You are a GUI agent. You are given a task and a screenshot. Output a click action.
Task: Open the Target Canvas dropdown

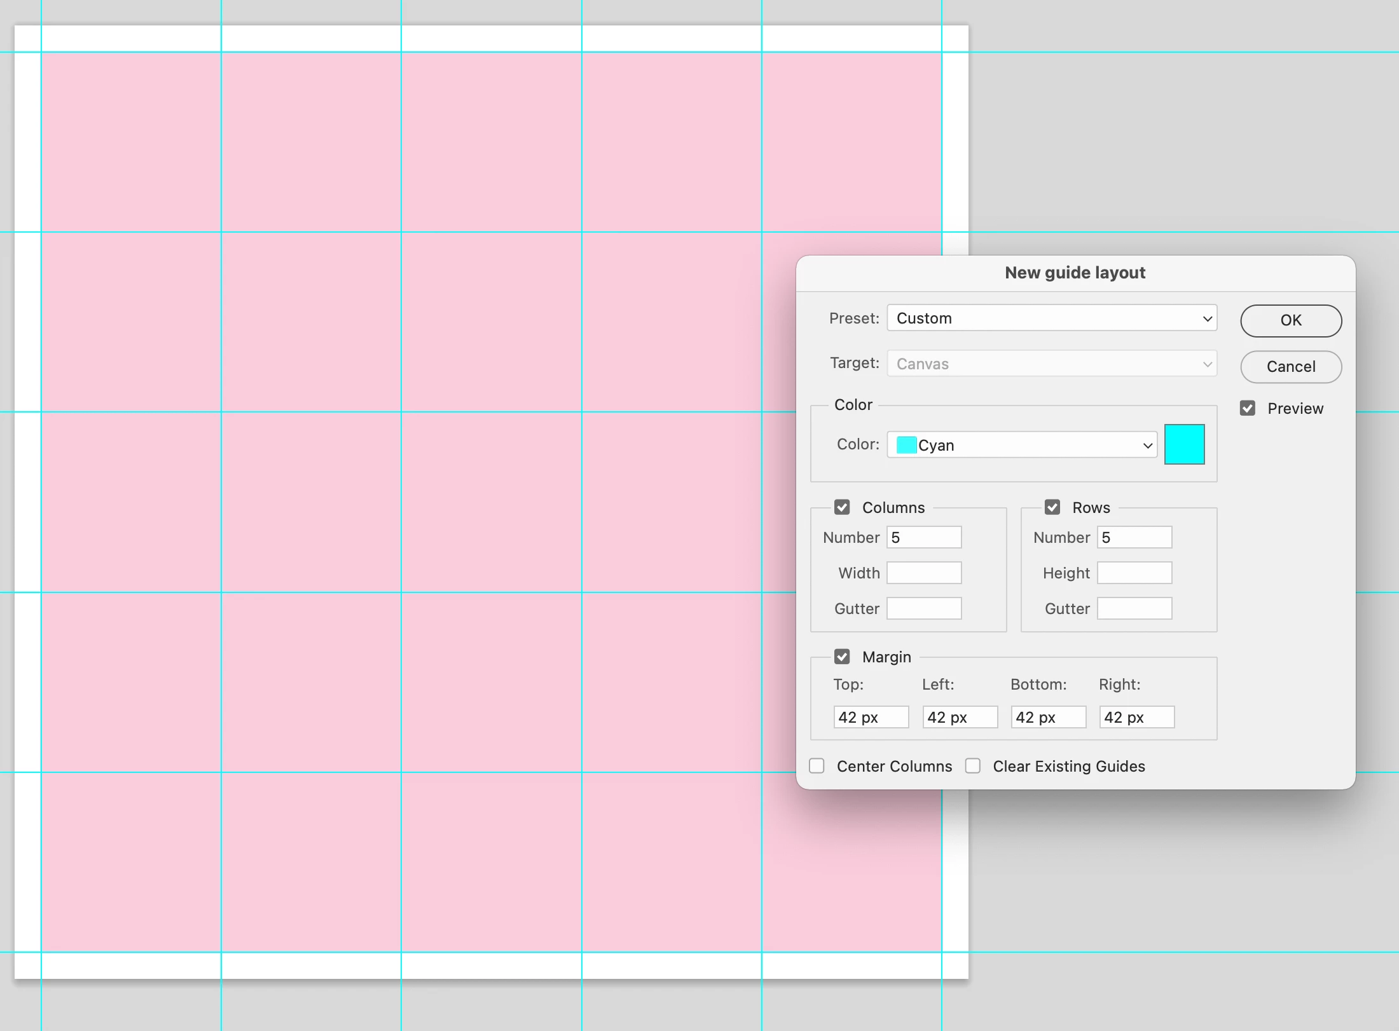pyautogui.click(x=1052, y=364)
